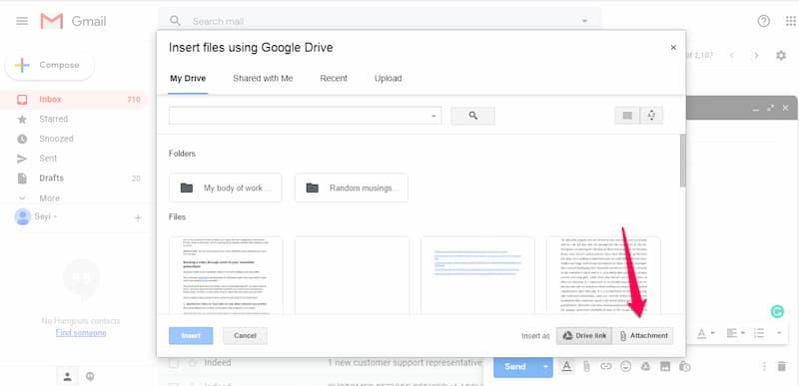Click the Cancel button in Drive dialog
The image size is (799, 386).
coord(245,336)
